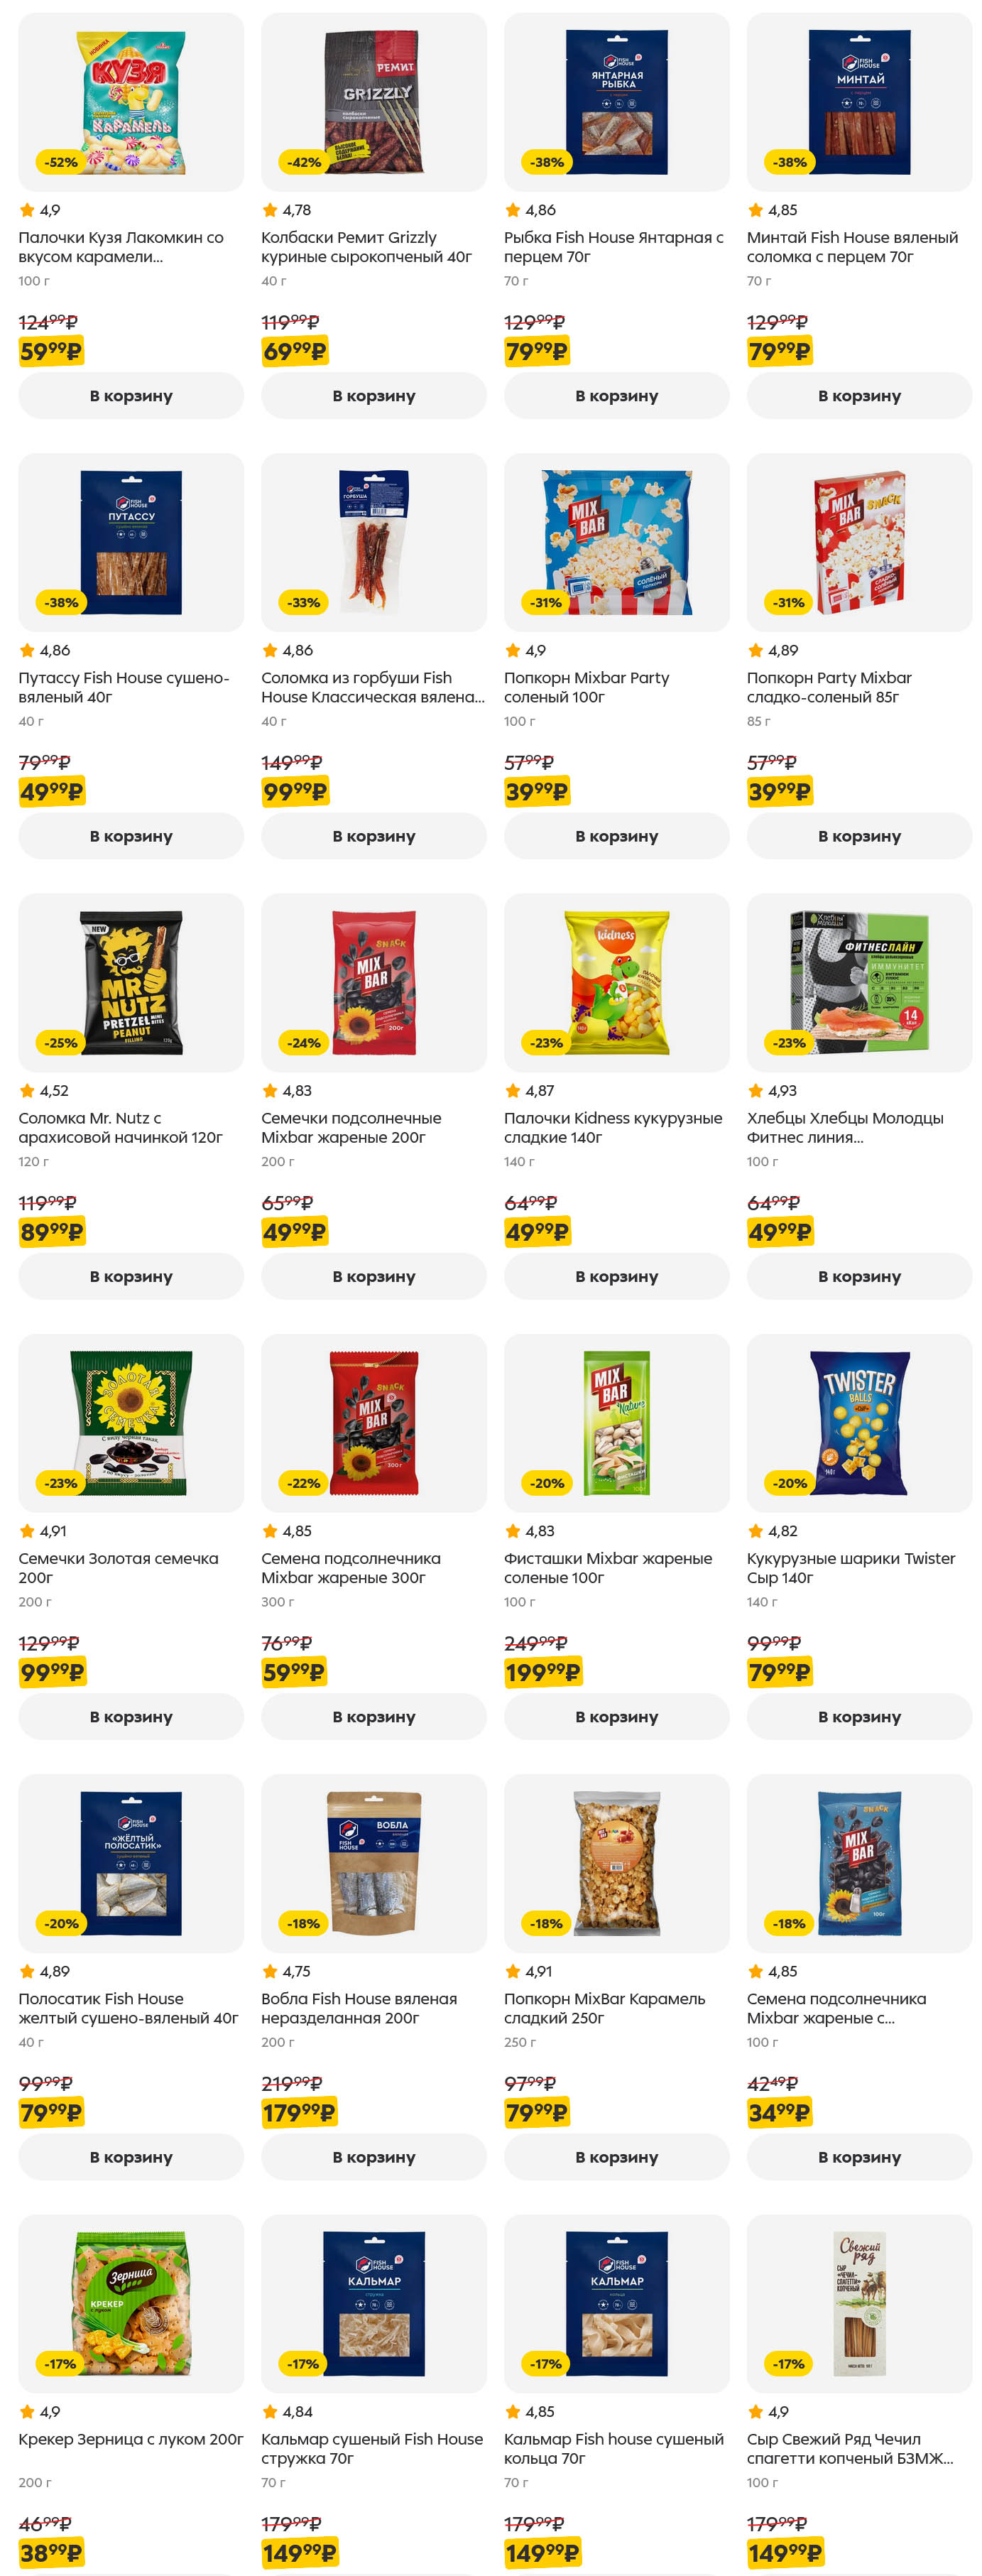Add Кузя Лакомкин sticks to cart
This screenshot has width=982, height=2576.
click(130, 396)
